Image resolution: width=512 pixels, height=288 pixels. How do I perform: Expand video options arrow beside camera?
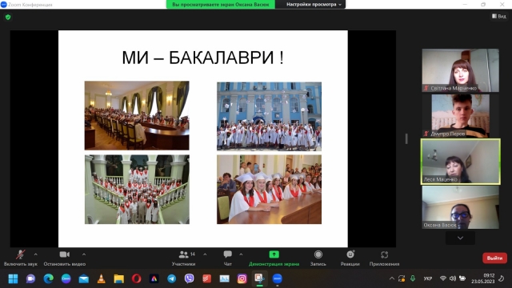pyautogui.click(x=84, y=254)
